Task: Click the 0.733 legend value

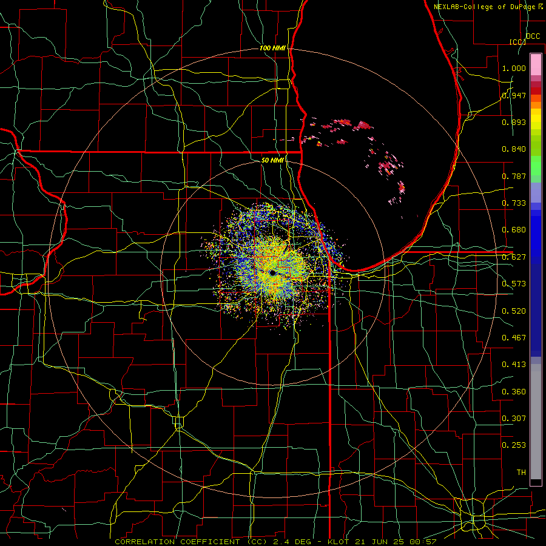Action: [514, 203]
